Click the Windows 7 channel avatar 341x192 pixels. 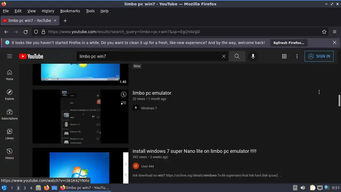tap(136, 108)
